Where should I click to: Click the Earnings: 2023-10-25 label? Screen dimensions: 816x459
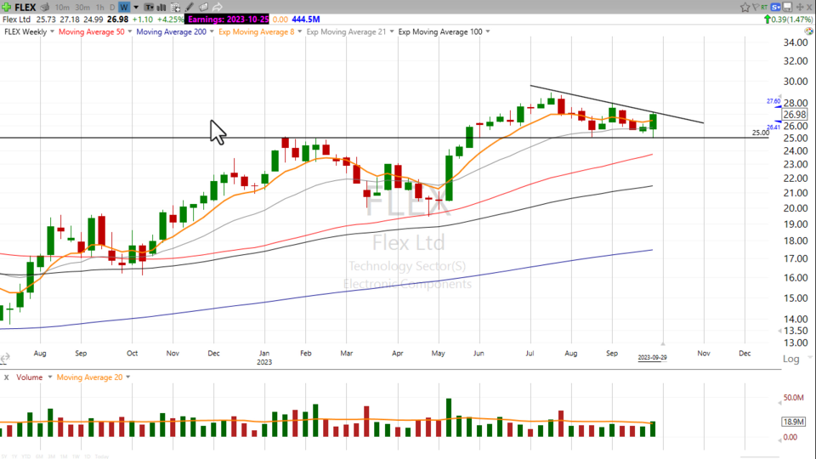pyautogui.click(x=228, y=20)
